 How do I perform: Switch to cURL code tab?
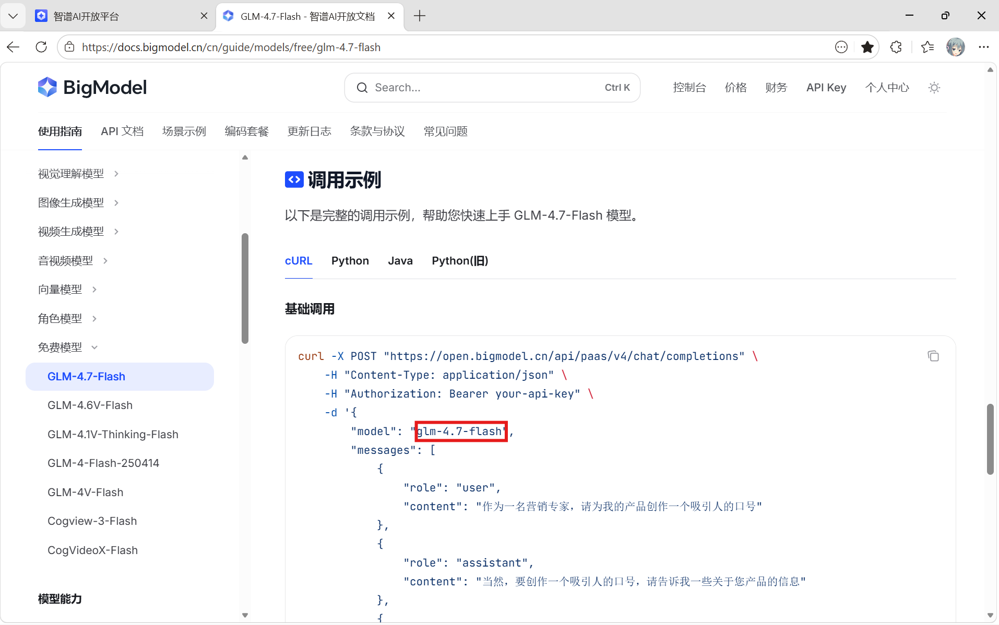pos(299,261)
